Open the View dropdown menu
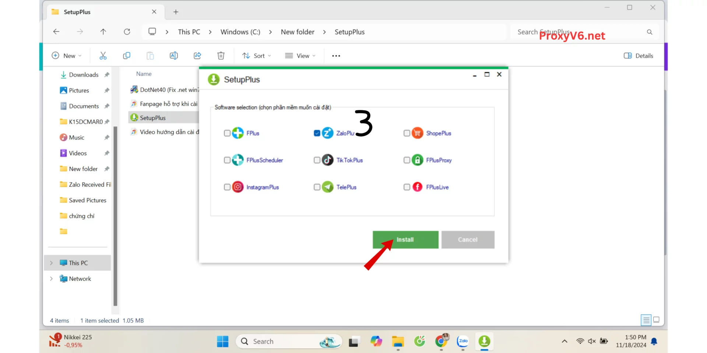Image resolution: width=707 pixels, height=353 pixels. click(300, 56)
